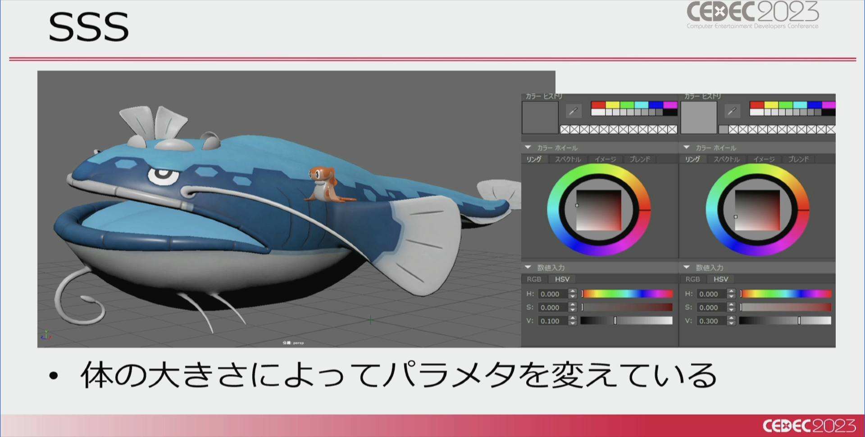Focus the V field showing 0.300
Viewport: 865px width, 437px height.
712,321
